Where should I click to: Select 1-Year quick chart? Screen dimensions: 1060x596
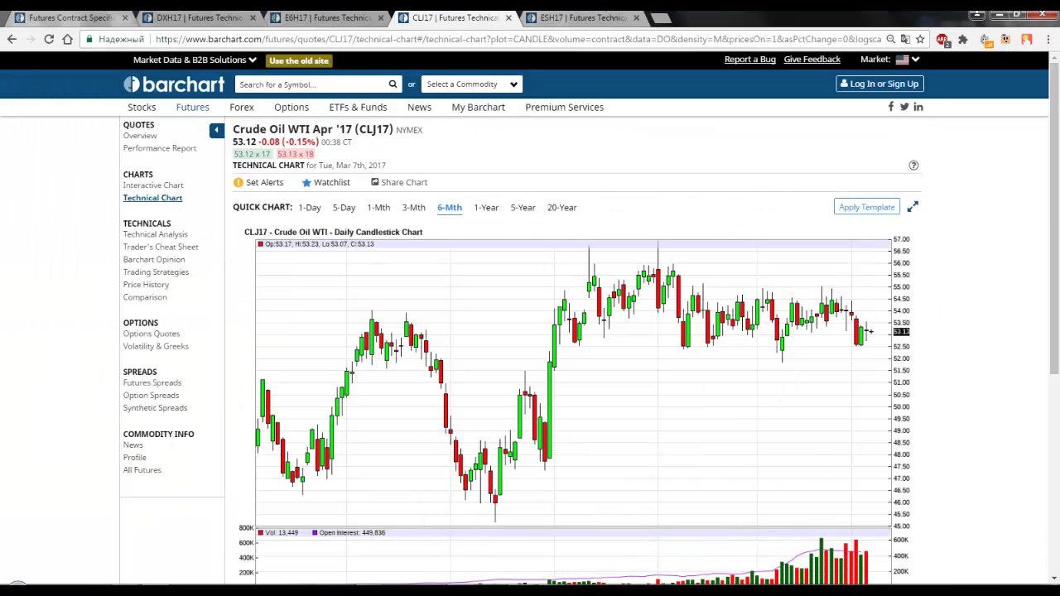(x=486, y=208)
